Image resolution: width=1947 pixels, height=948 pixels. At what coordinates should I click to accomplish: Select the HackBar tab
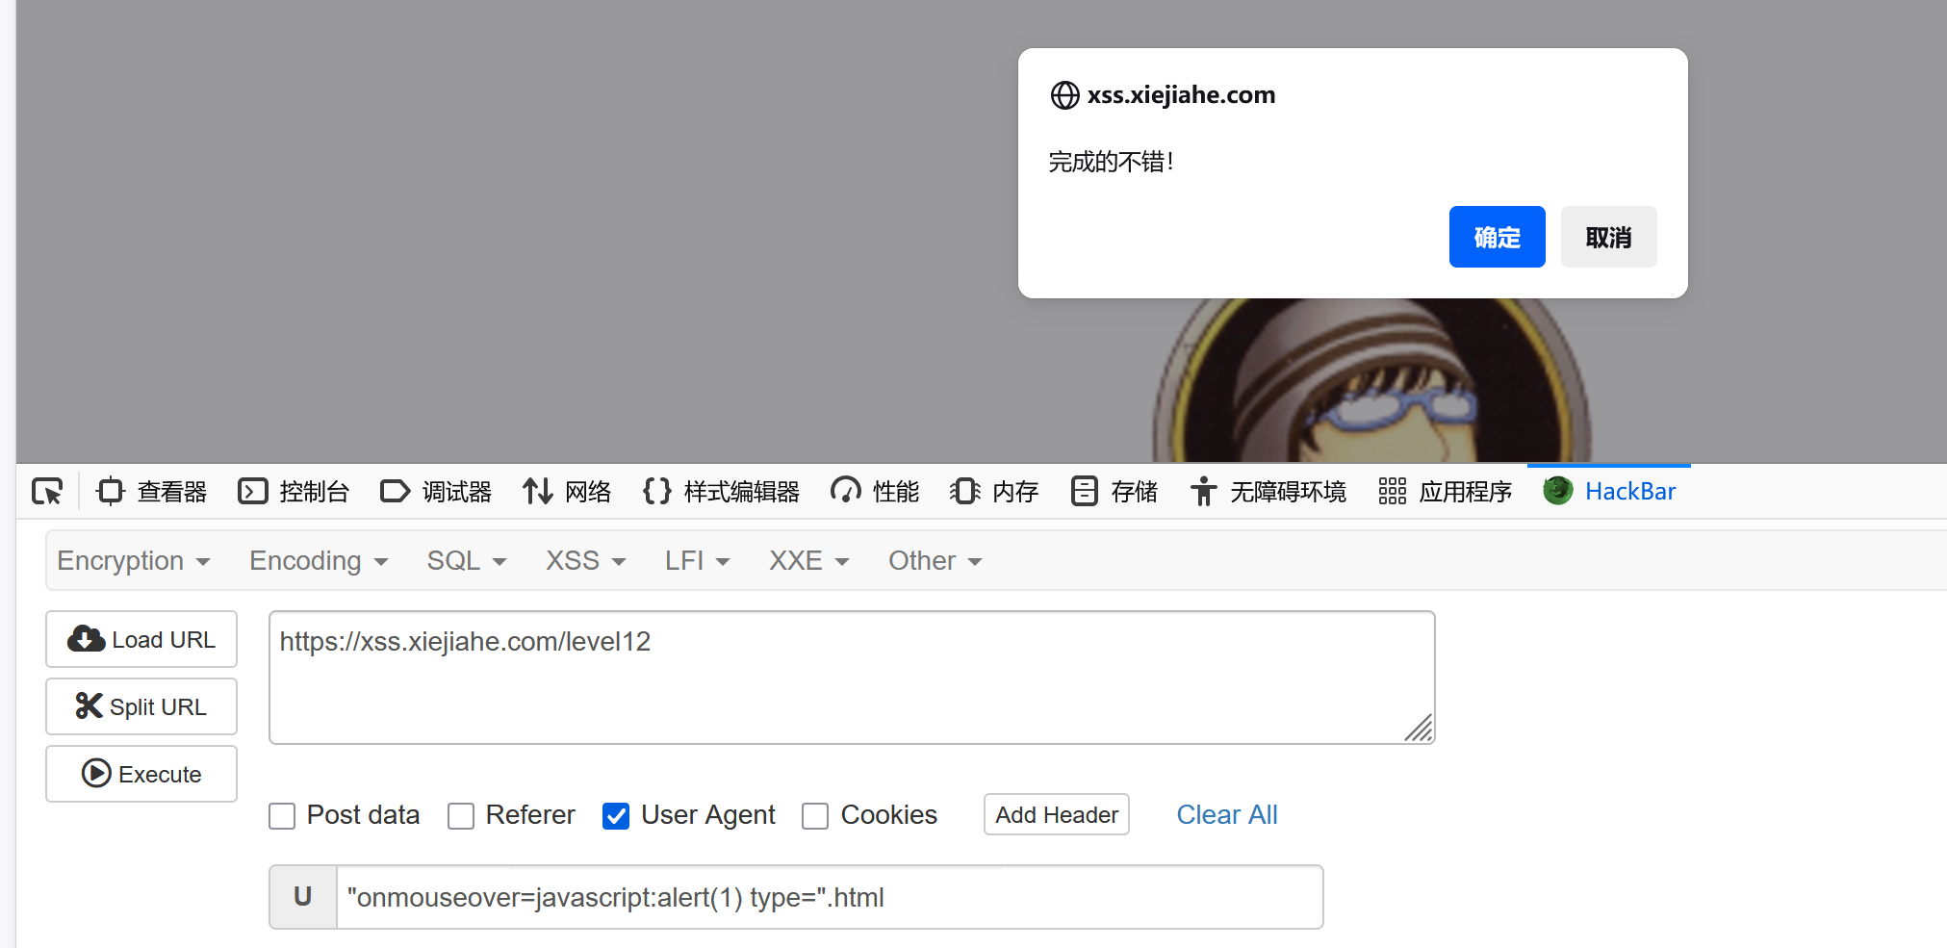coord(1609,492)
